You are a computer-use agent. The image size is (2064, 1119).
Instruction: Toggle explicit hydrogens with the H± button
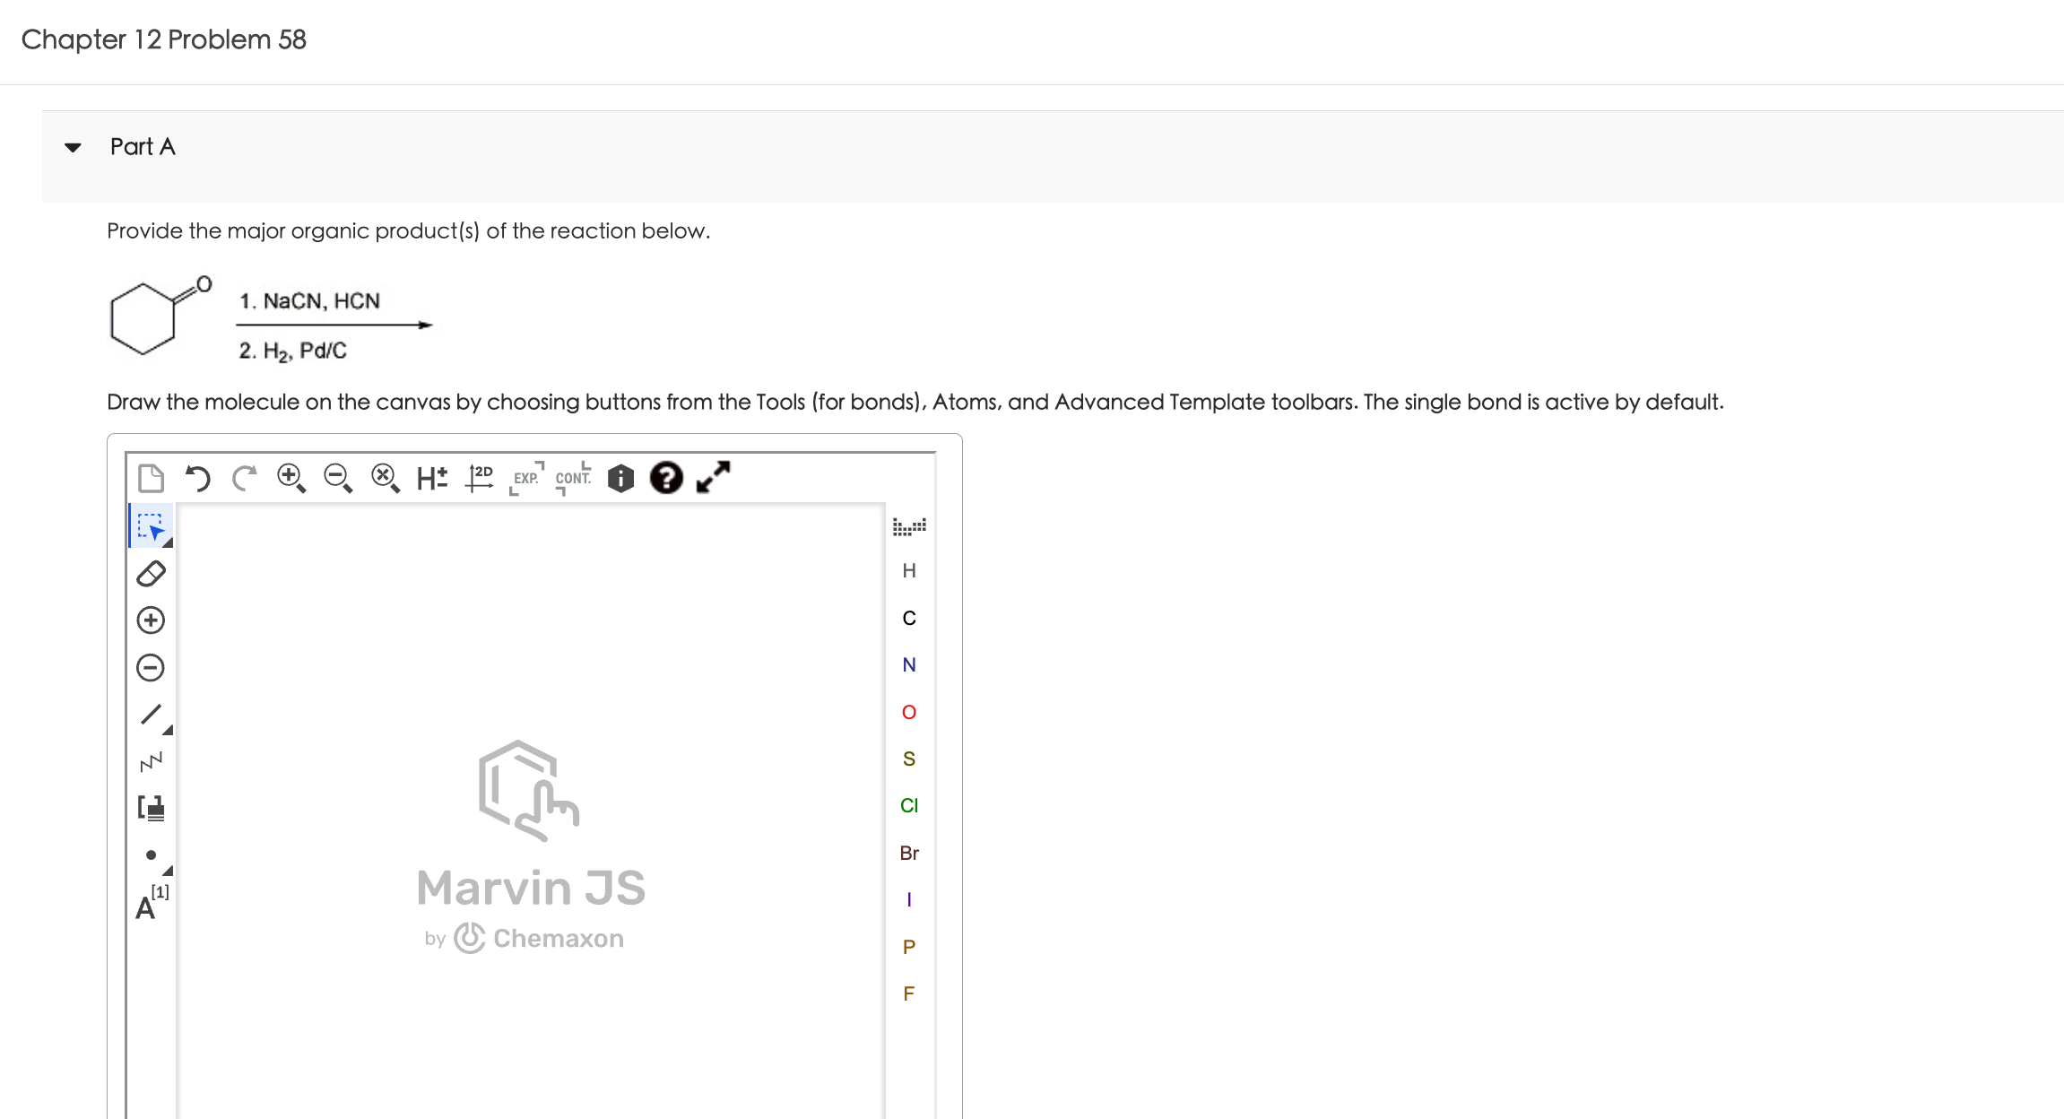[432, 478]
